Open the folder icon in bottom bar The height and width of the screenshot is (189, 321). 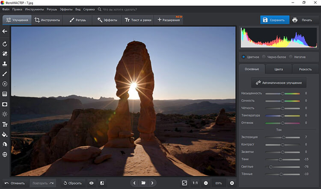pos(143,183)
